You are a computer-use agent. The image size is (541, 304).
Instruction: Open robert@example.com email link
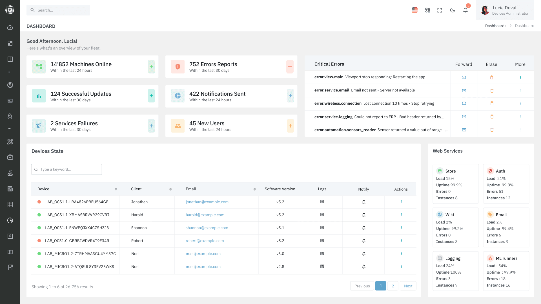pos(205,241)
